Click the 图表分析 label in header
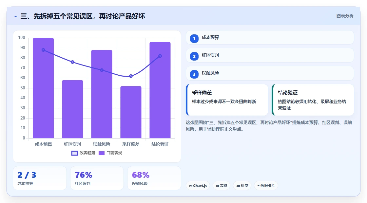This screenshot has width=367, height=203. [345, 16]
